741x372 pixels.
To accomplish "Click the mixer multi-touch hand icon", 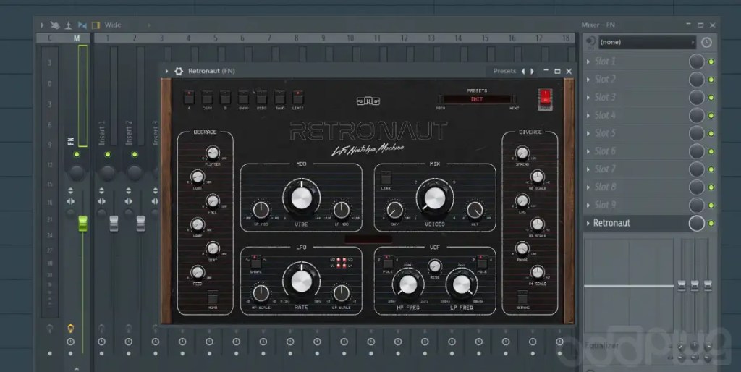I will [x=55, y=25].
